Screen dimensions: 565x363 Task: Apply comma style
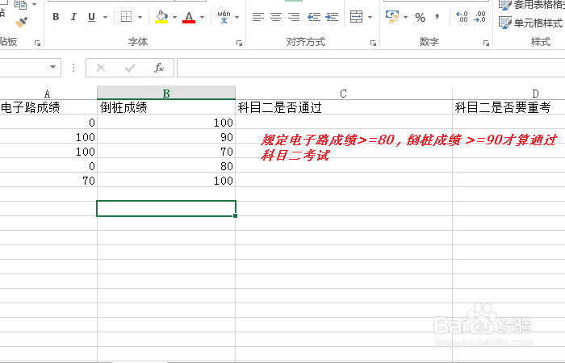[437, 17]
